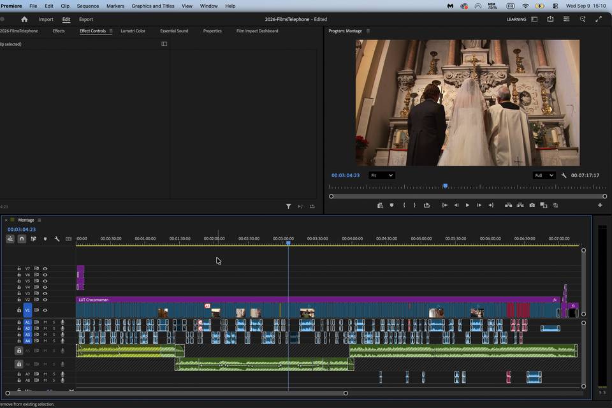Solo the A3 audio track

click(x=54, y=335)
